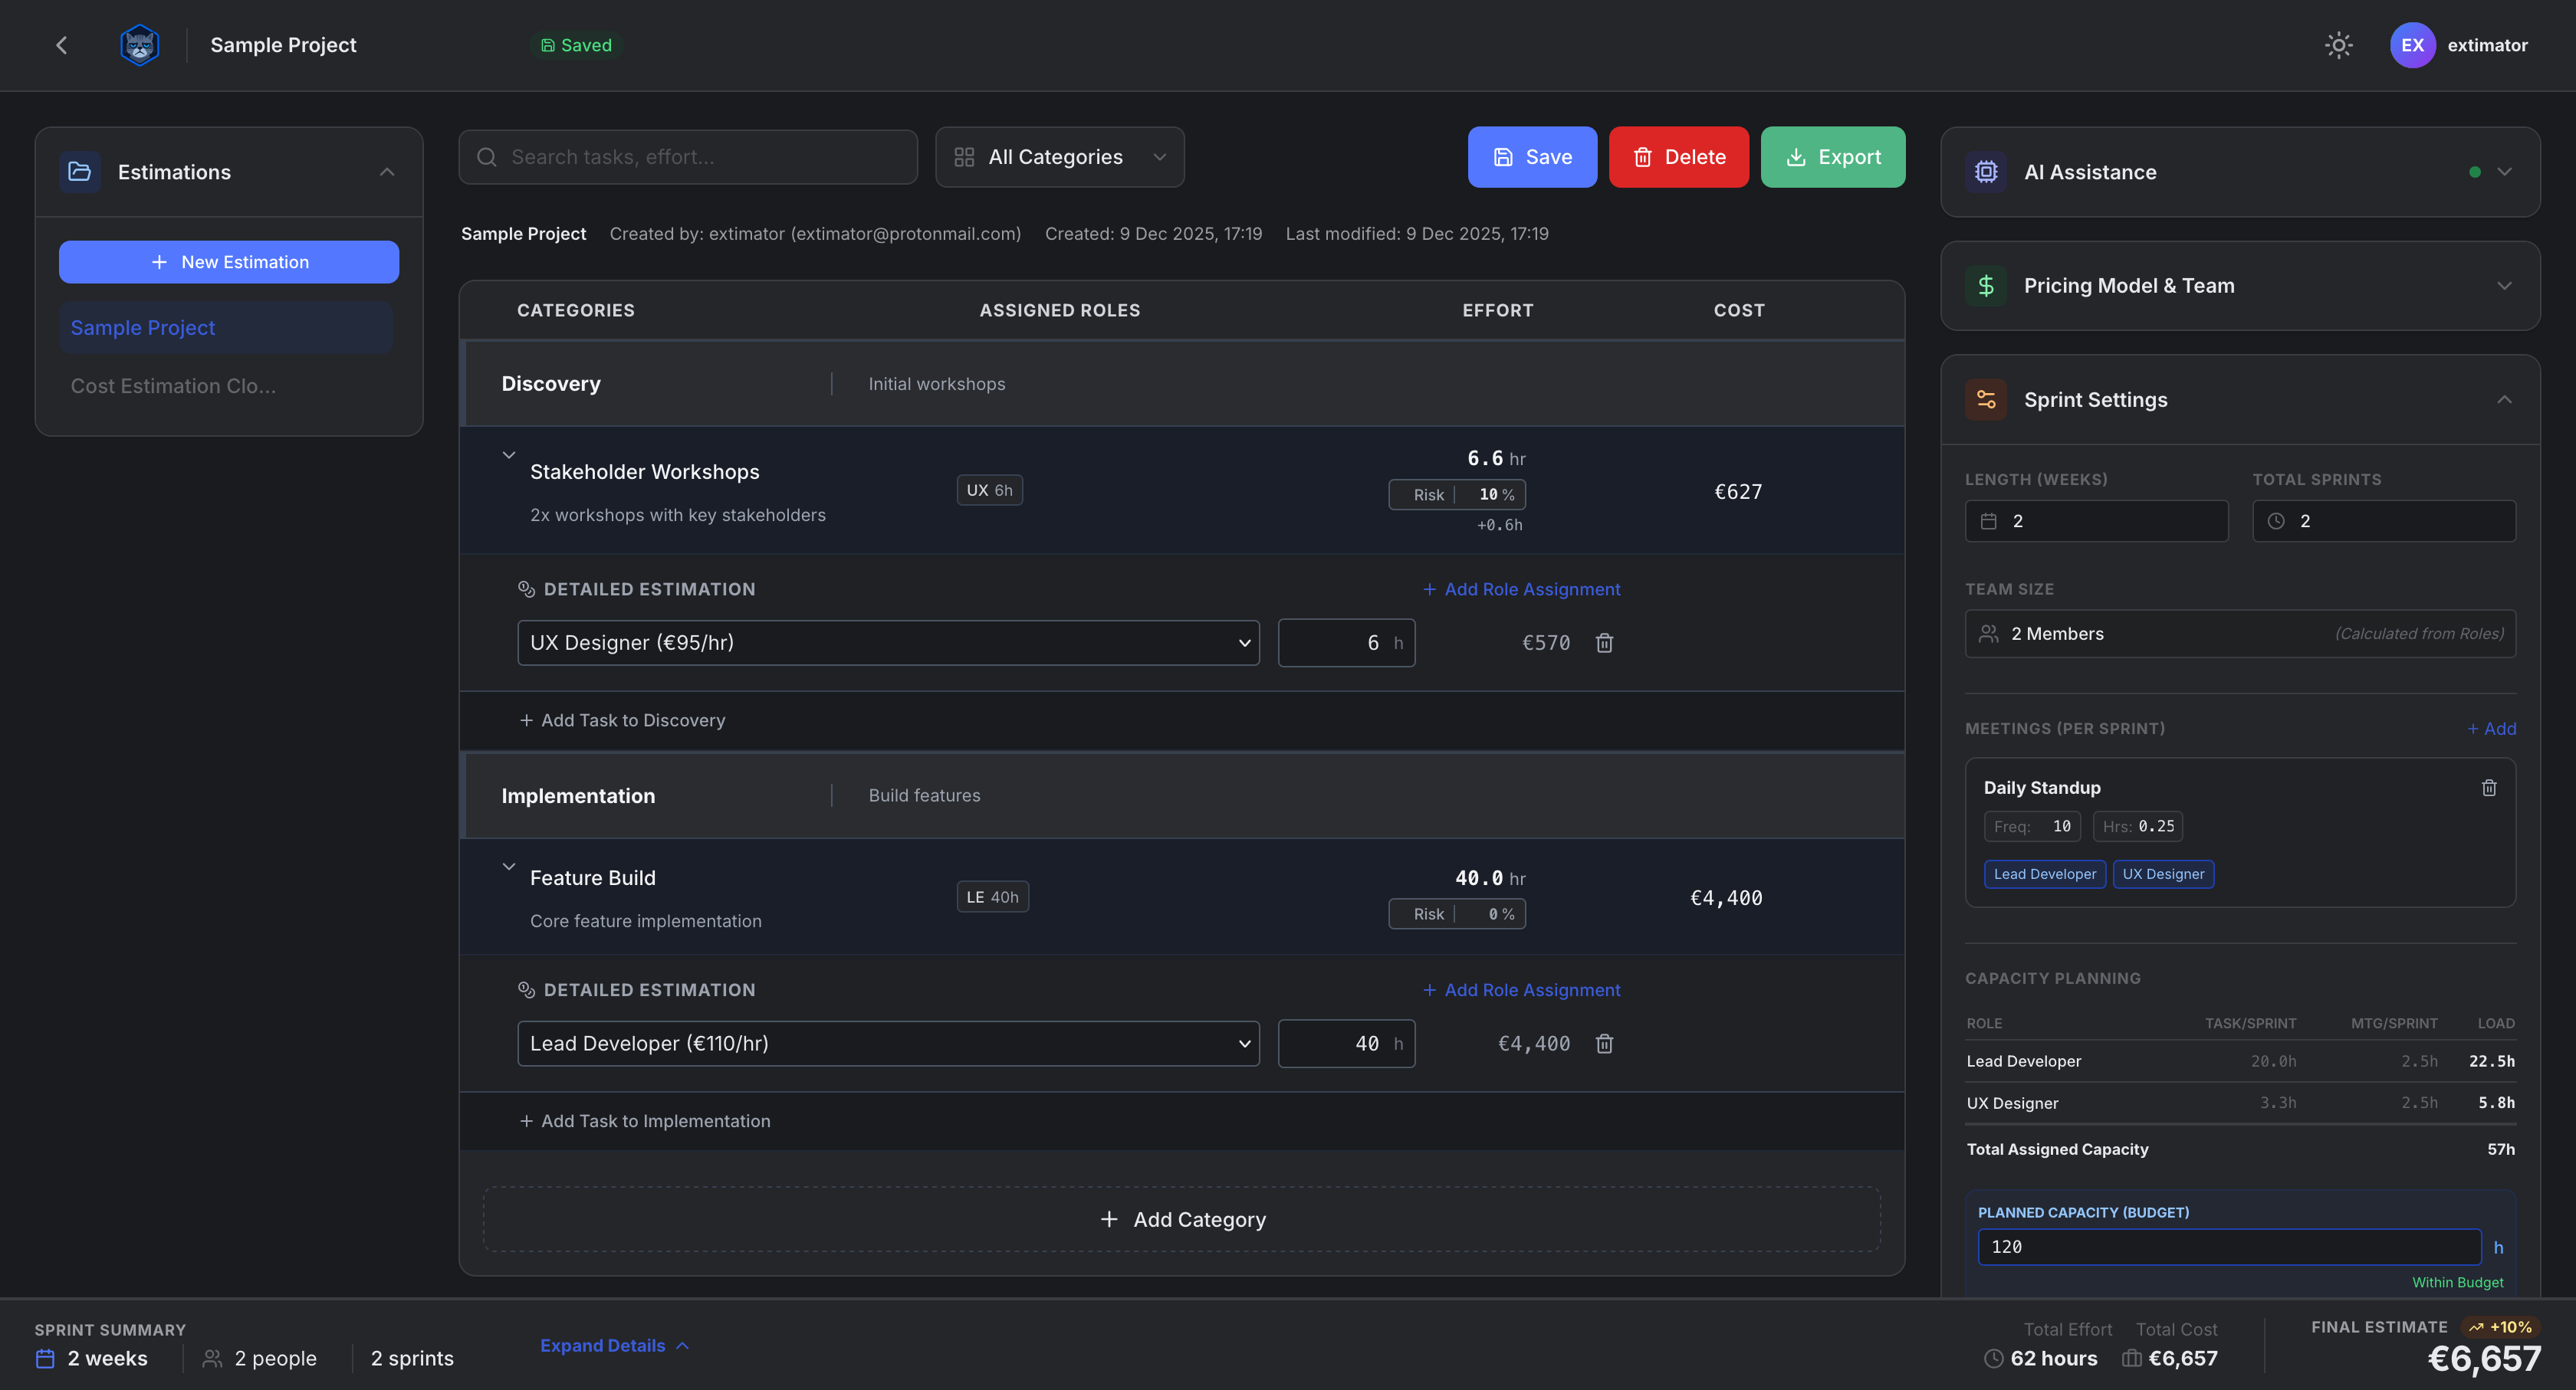Collapse the Stakeholder Workshops task chevron
Screen dimensions: 2576x1390
pyautogui.click(x=509, y=456)
